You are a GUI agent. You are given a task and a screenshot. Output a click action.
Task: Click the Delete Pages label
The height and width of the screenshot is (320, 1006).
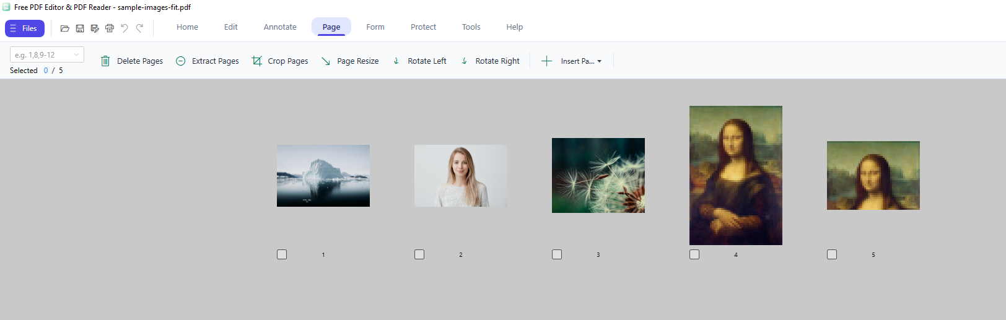pyautogui.click(x=140, y=61)
